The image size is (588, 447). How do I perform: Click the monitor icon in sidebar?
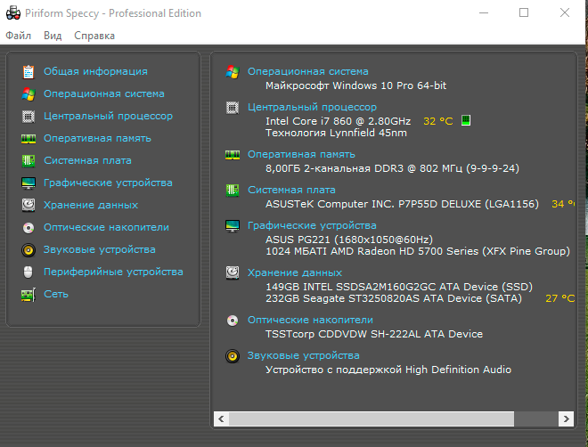29,183
